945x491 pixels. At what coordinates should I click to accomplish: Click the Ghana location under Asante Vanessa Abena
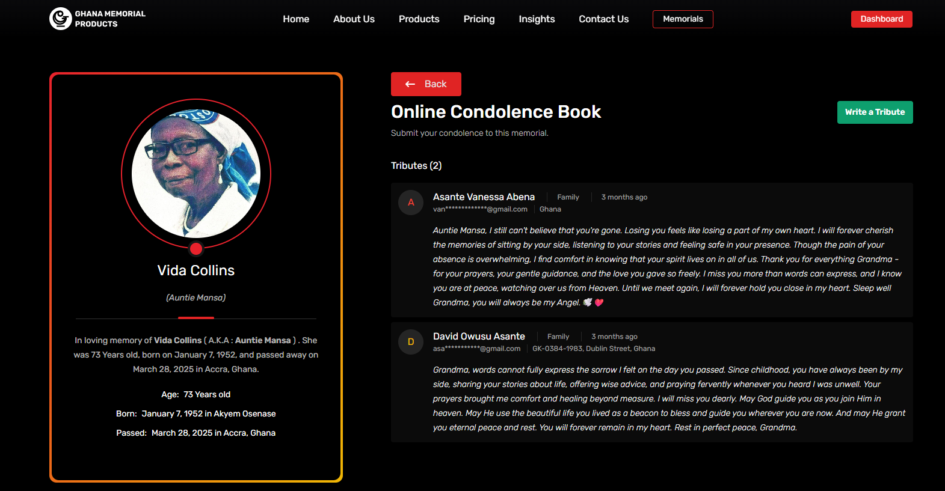point(550,209)
